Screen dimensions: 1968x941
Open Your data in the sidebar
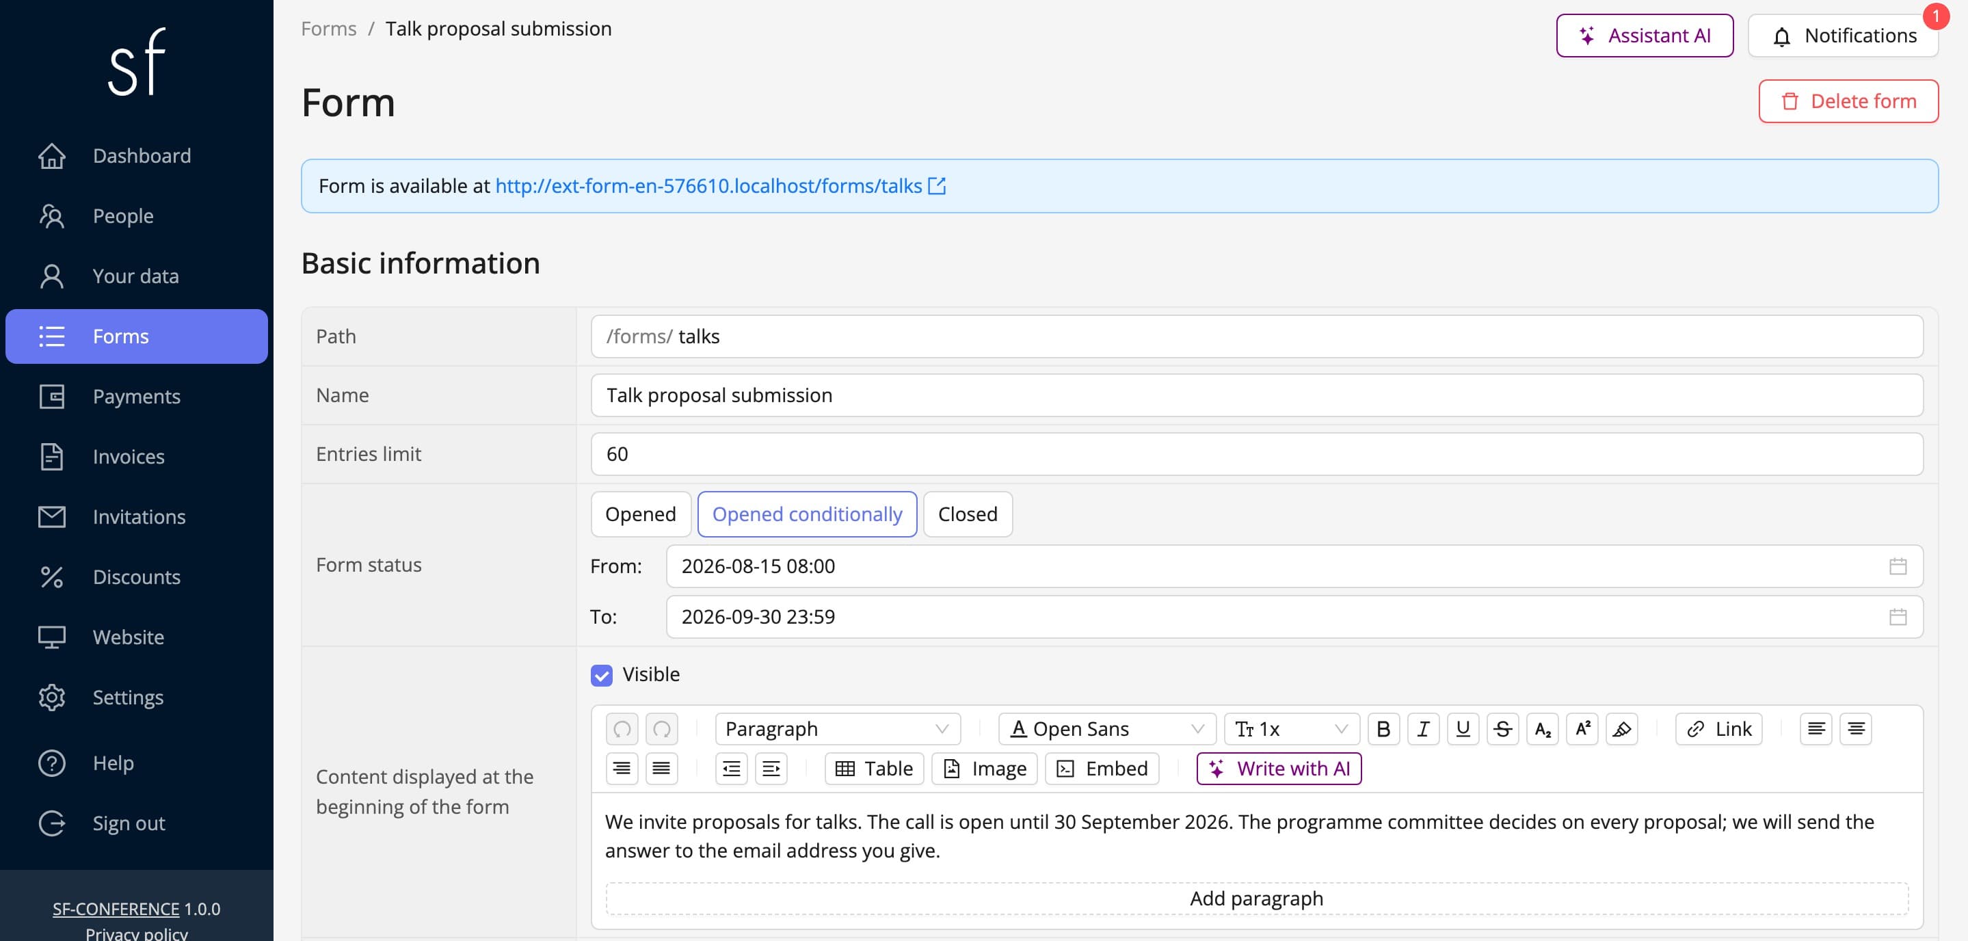pos(136,276)
